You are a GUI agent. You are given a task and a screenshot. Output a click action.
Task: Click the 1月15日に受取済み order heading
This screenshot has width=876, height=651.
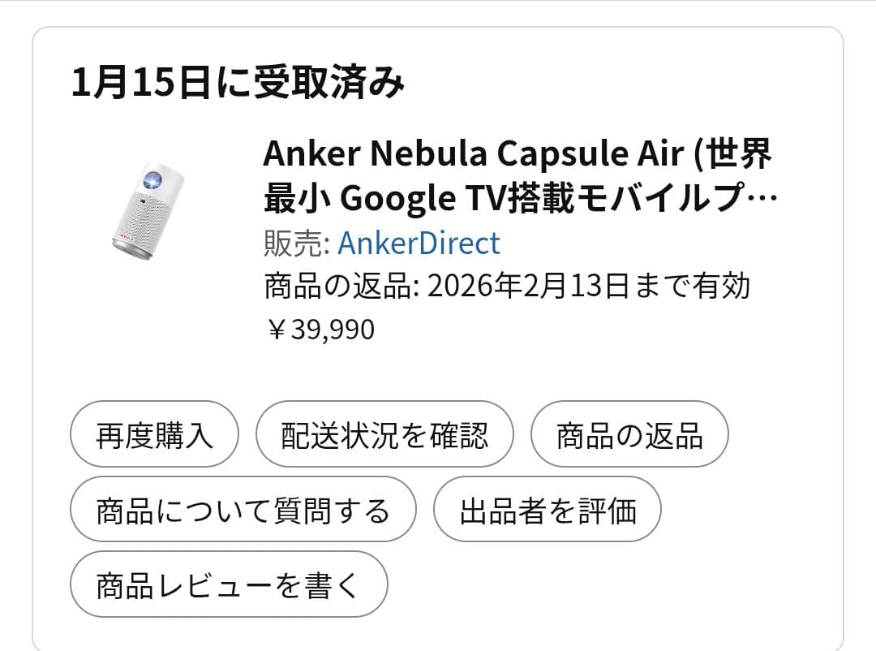pos(239,79)
